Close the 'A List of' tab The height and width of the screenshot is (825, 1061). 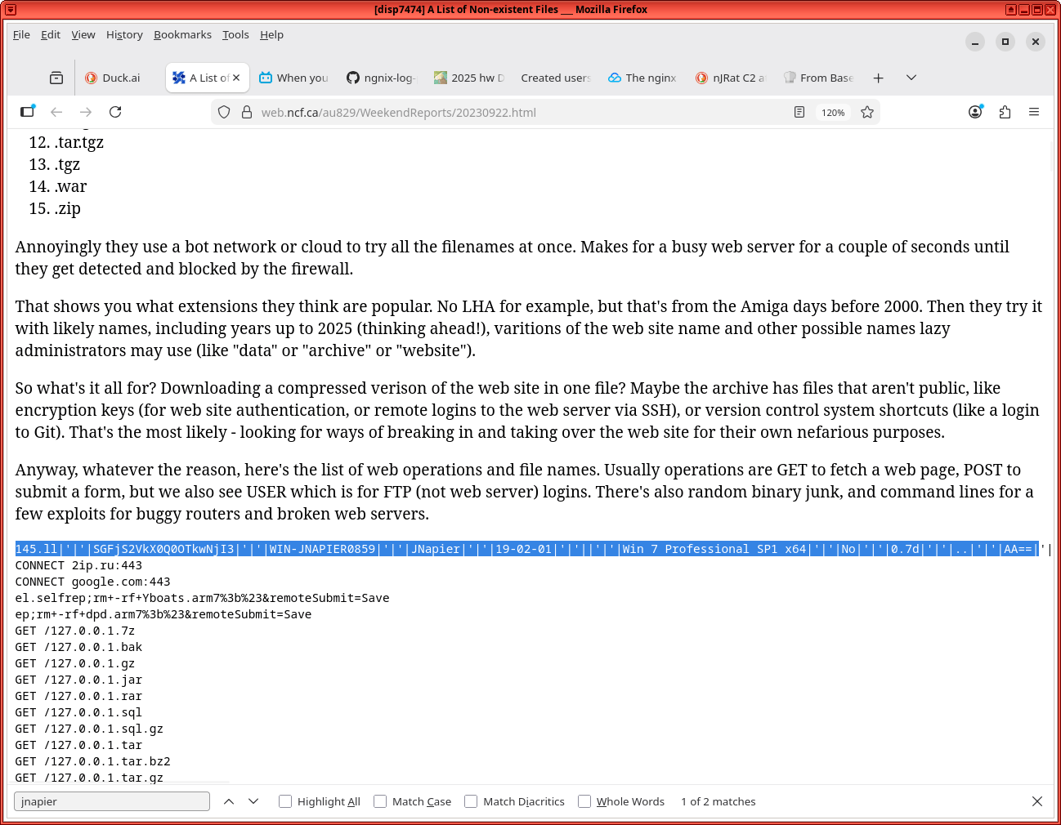[236, 78]
